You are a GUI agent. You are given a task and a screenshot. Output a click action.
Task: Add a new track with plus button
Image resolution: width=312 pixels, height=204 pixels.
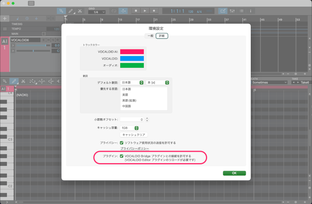5,18
